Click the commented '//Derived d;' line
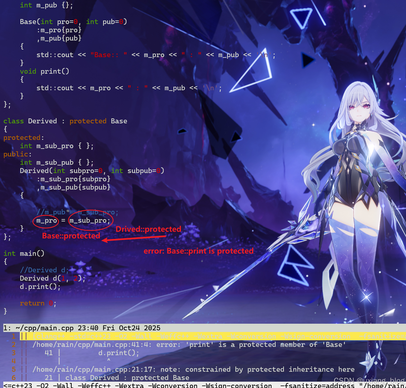406x388 pixels. pos(44,270)
